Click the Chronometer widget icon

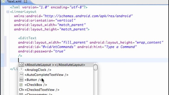coord(21,94)
